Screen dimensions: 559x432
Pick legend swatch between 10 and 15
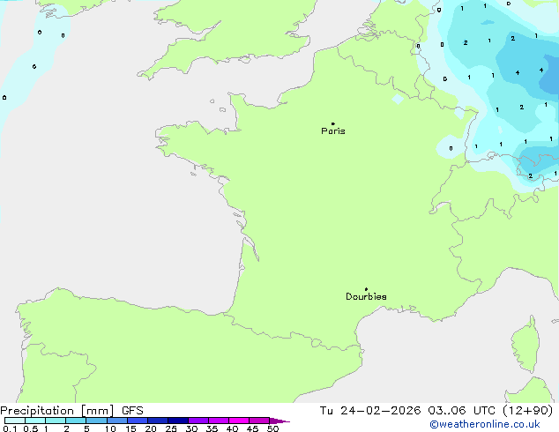tap(117, 421)
